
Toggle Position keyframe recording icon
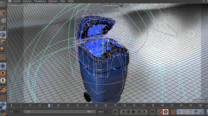point(179,112)
